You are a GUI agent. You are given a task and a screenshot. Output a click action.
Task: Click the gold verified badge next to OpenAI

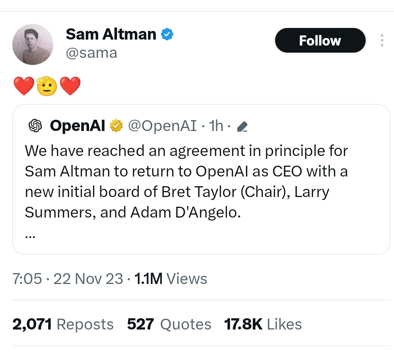click(116, 125)
